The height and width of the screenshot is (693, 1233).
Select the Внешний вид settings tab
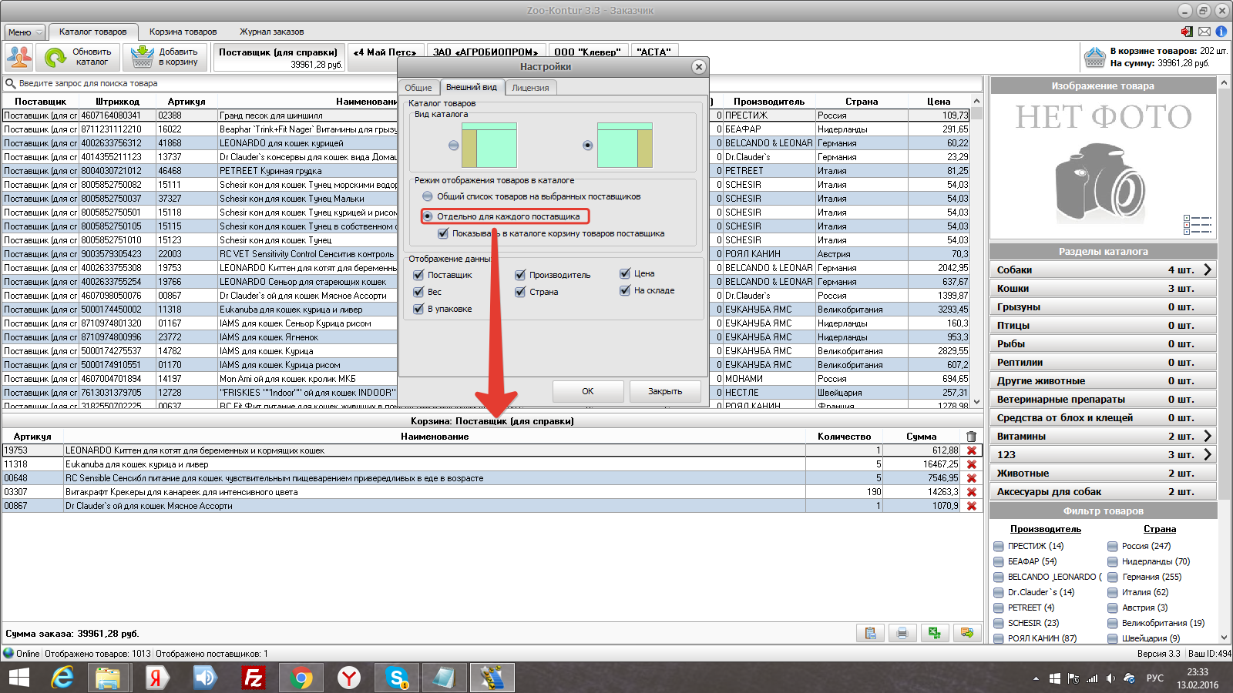[x=472, y=87]
